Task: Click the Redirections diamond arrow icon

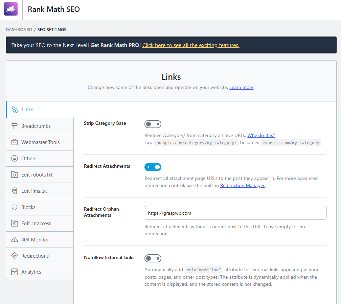Action: click(14, 256)
